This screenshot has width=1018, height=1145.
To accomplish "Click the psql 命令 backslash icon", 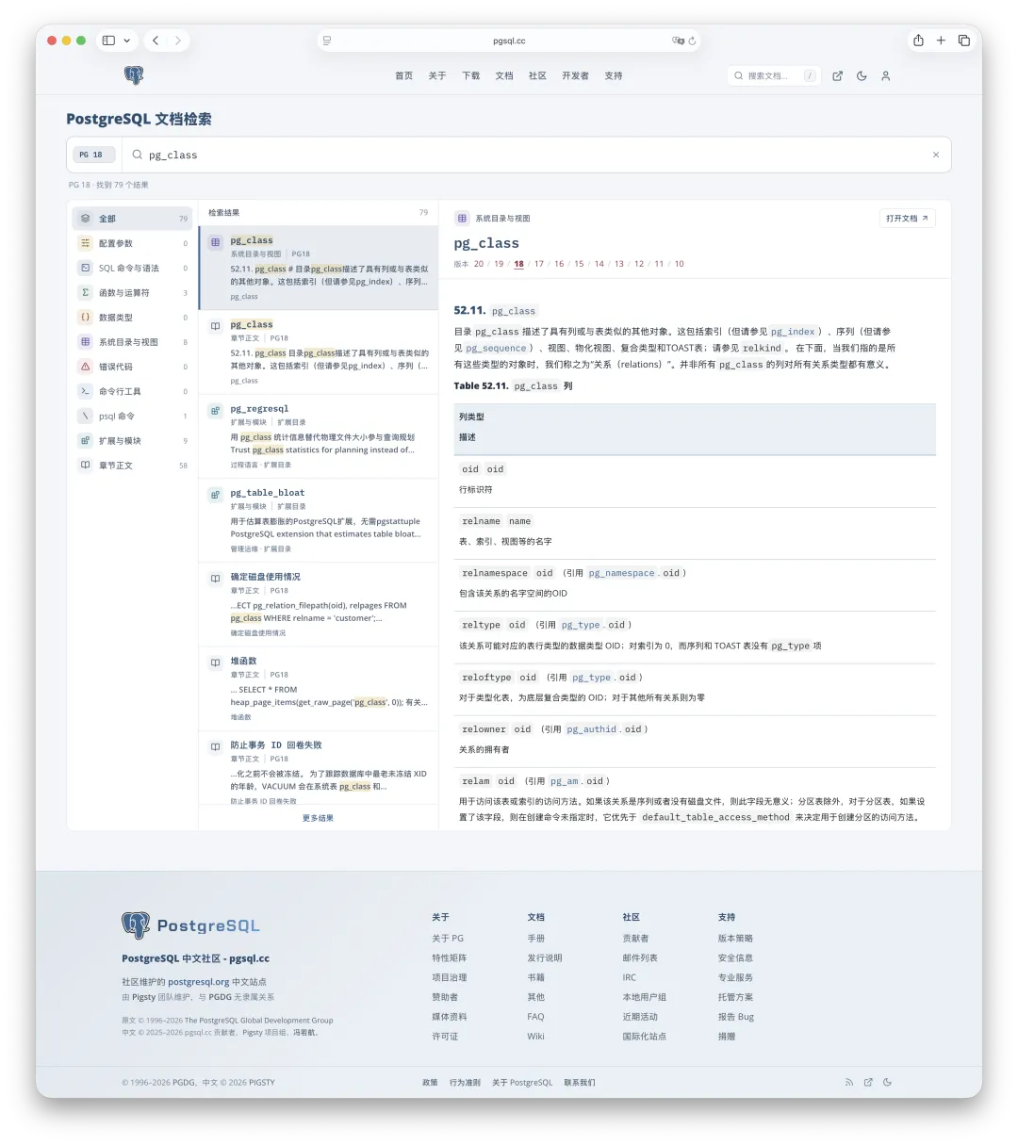I will pos(85,416).
